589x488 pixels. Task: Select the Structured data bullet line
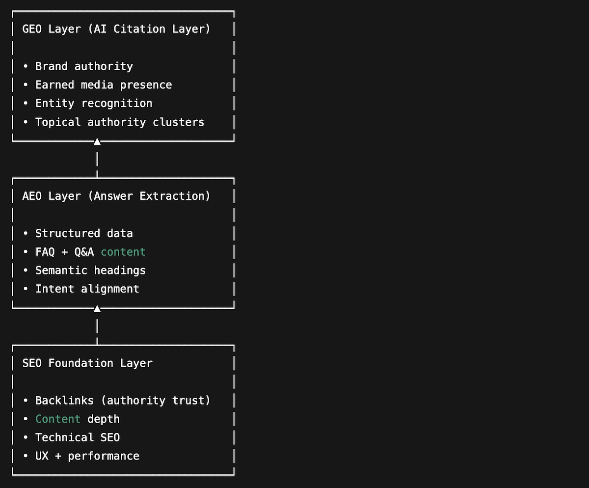pos(84,233)
